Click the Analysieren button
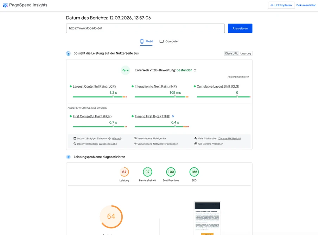 240,28
